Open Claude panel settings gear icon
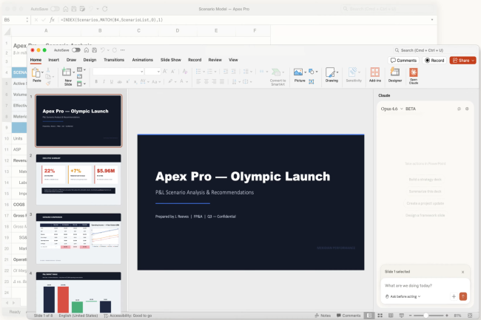Viewport: 481px width, 320px height. click(467, 109)
